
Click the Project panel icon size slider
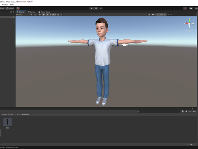[x=191, y=144]
